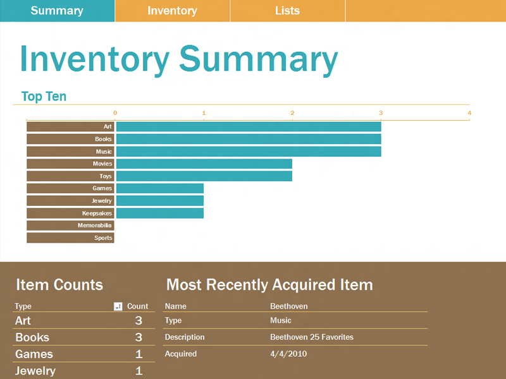The width and height of the screenshot is (506, 379).
Task: Click axis value 2 on chart
Action: pos(292,113)
